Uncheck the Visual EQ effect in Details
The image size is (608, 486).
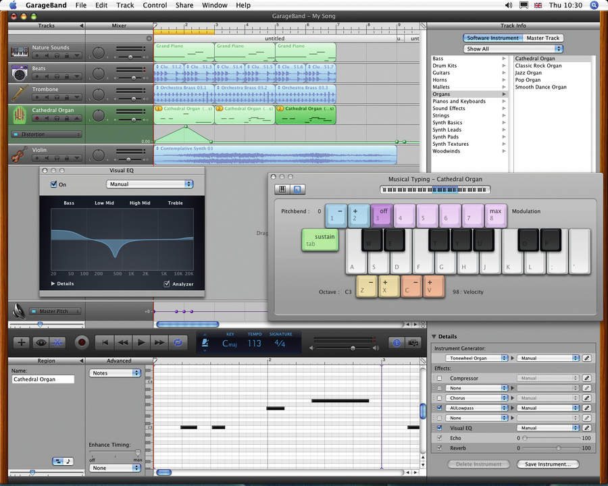439,428
